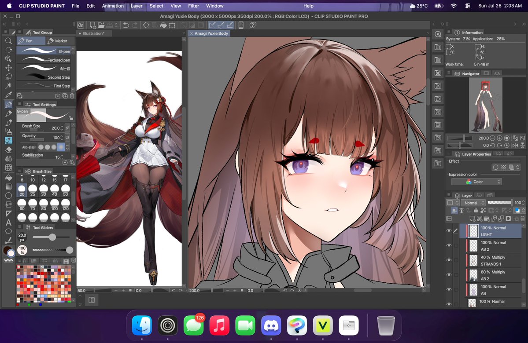Open Expression color Color dropdown
This screenshot has height=343, width=528.
click(476, 182)
